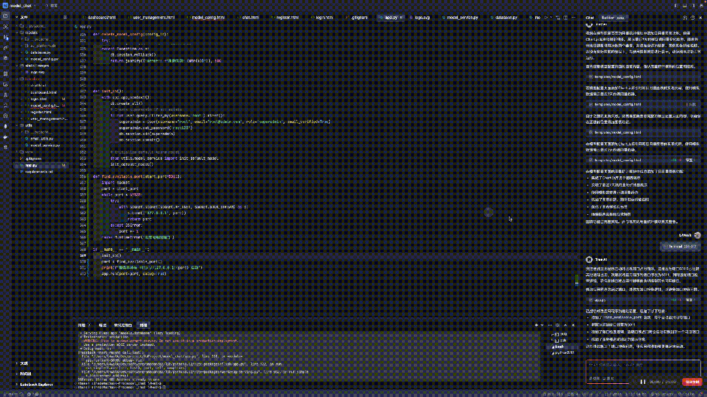This screenshot has height=397, width=707.
Task: Click the red button at bottom right
Action: click(691, 381)
